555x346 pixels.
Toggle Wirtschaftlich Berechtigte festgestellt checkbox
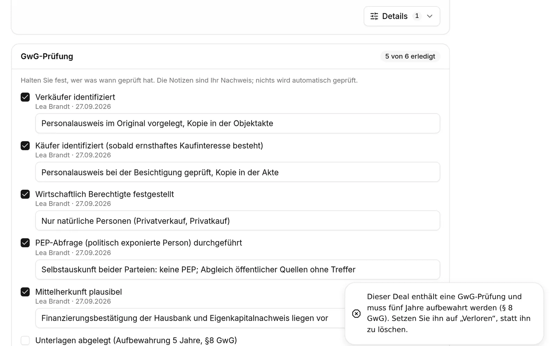point(25,194)
